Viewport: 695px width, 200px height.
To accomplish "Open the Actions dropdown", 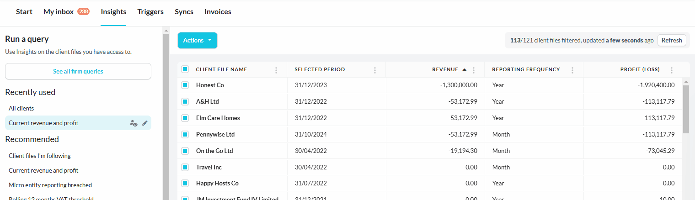I will pyautogui.click(x=197, y=40).
